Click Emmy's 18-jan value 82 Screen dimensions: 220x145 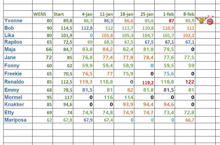tap(130, 90)
